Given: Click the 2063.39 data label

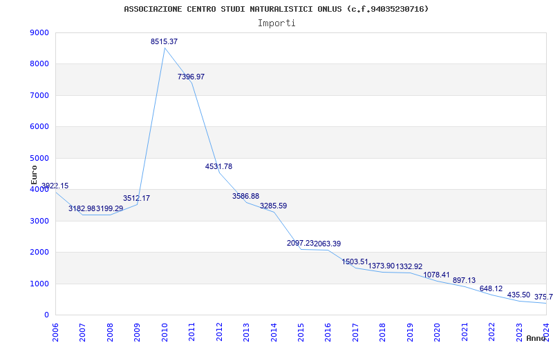Looking at the screenshot, I should [x=327, y=244].
